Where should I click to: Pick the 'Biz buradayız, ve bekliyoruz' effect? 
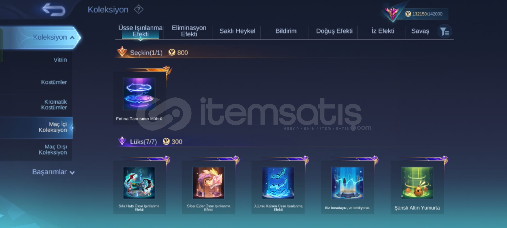tap(348, 183)
